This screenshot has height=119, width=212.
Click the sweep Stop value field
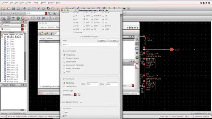[x=112, y=84]
